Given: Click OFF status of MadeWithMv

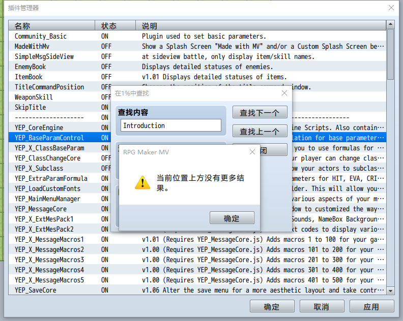Looking at the screenshot, I should click(106, 46).
